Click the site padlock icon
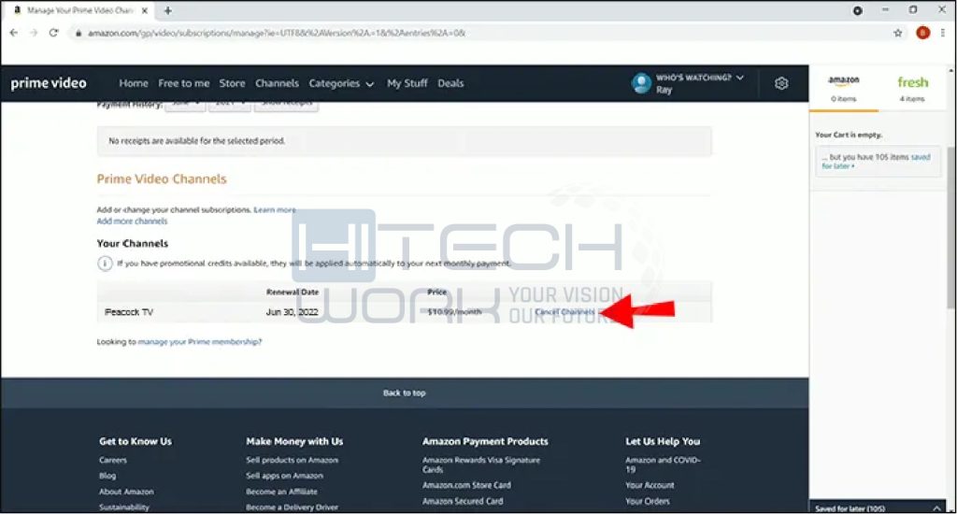 coord(79,33)
